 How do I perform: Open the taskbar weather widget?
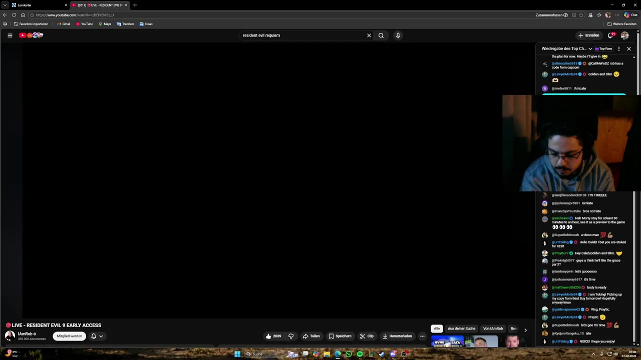pyautogui.click(x=12, y=353)
